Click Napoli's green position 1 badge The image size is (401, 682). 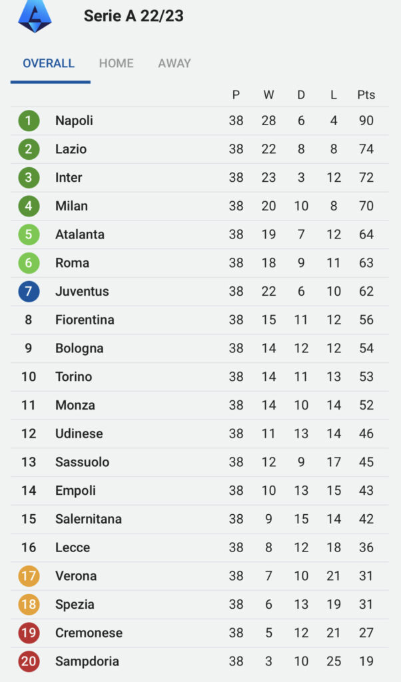(29, 121)
